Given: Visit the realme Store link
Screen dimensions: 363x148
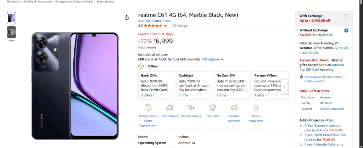Looking at the screenshot, I should pyautogui.click(x=155, y=21).
